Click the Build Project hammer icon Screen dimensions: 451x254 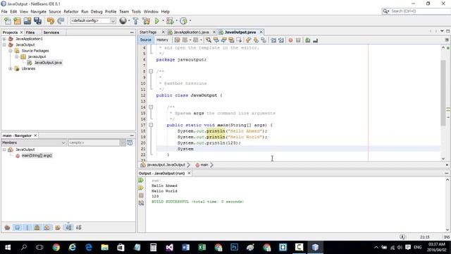point(136,20)
